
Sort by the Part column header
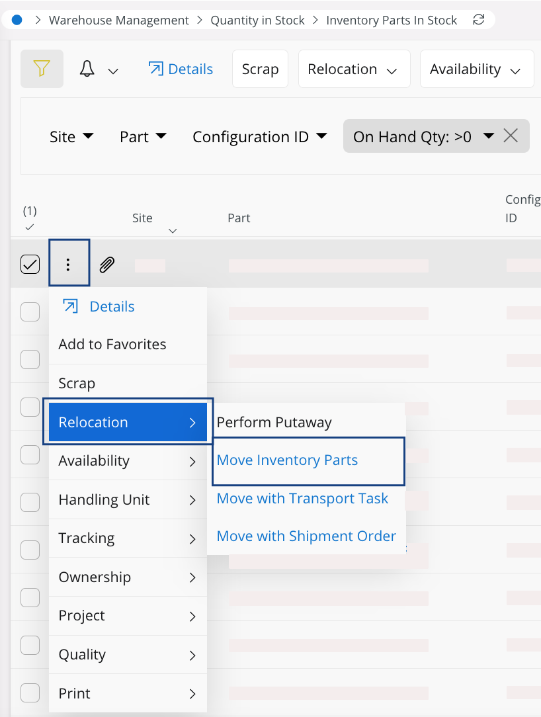pos(239,218)
